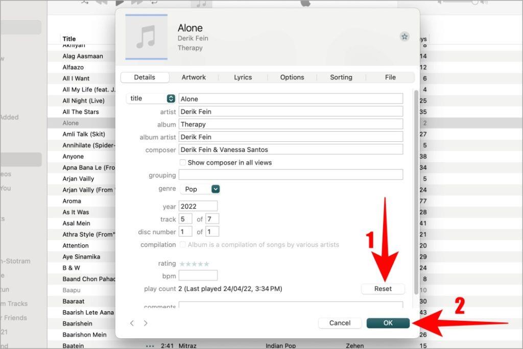This screenshot has height=349, width=523.
Task: Click the title field containing Alone
Action: (x=291, y=98)
